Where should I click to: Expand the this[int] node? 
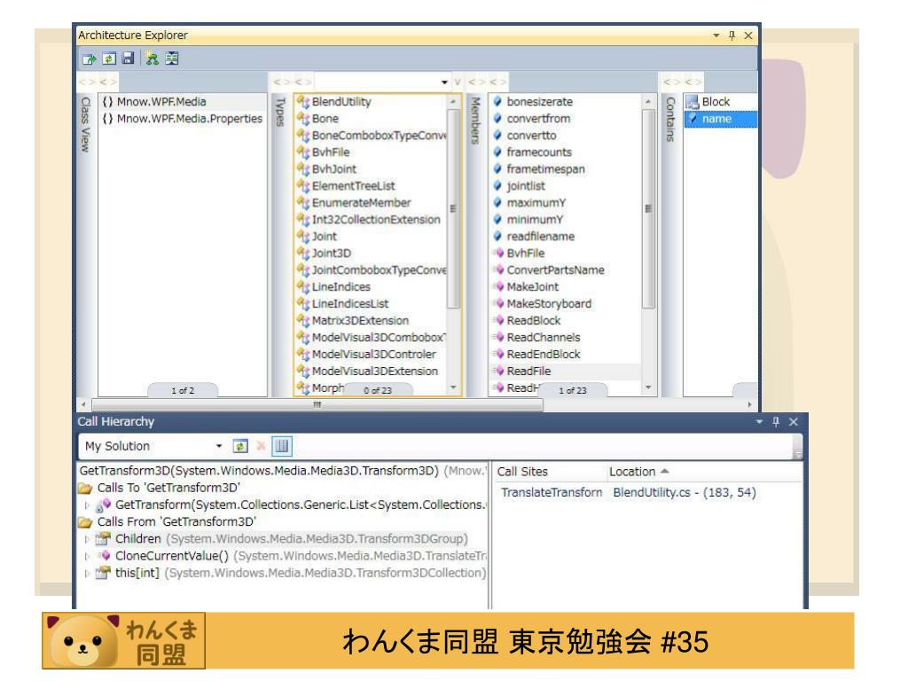(88, 574)
